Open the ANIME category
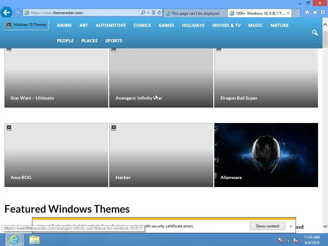This screenshot has height=246, width=328. pos(64,25)
